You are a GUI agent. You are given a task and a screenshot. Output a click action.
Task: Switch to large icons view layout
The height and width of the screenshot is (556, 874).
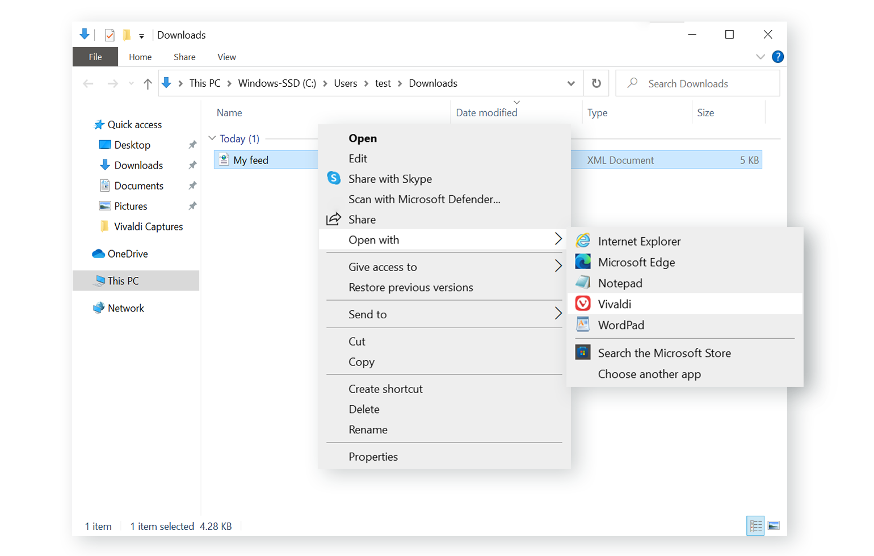(x=774, y=526)
